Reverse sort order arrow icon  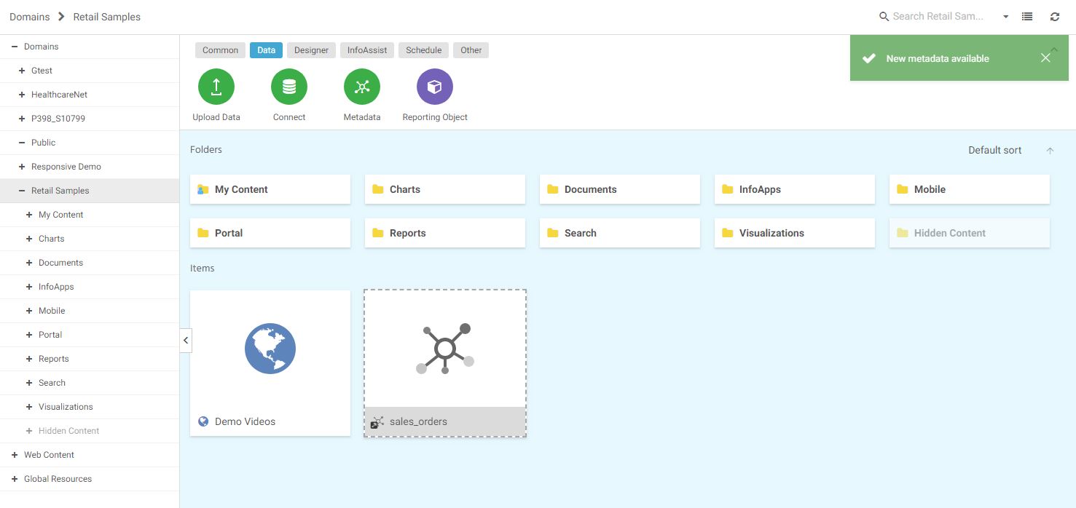pos(1050,151)
